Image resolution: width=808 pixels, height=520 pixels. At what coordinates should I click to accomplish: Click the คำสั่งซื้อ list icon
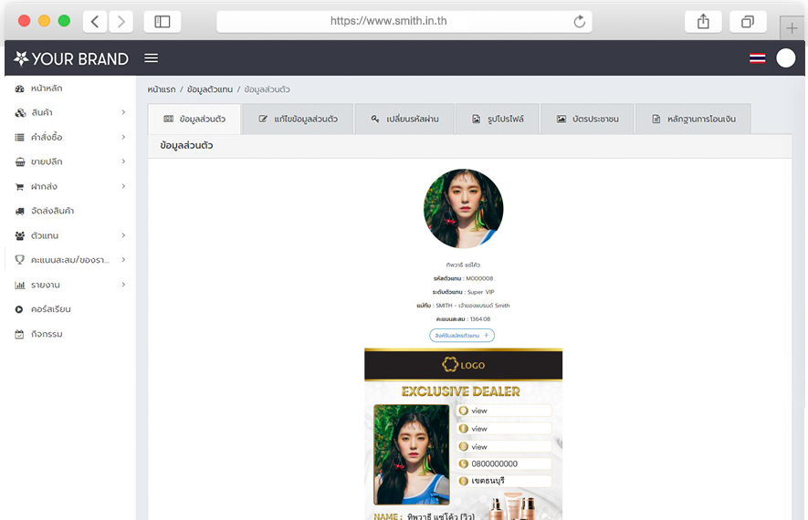pos(19,138)
